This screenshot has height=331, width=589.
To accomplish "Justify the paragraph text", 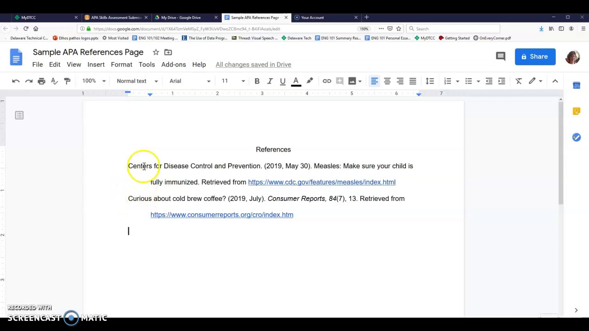I will point(413,81).
